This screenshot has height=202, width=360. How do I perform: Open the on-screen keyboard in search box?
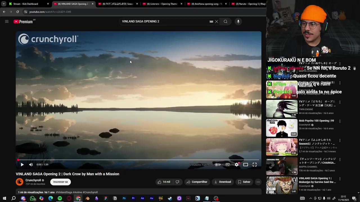click(x=211, y=22)
